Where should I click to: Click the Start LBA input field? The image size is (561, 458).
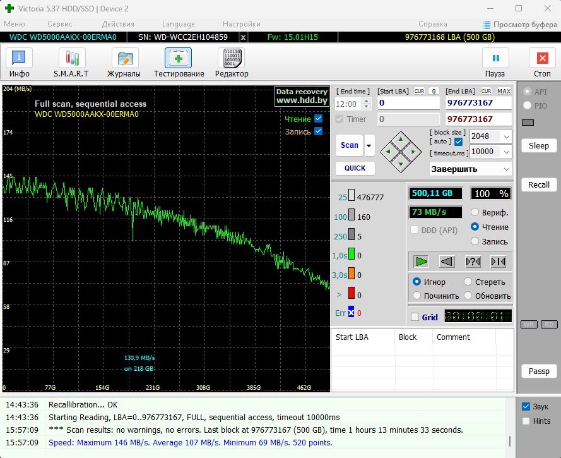coord(408,103)
